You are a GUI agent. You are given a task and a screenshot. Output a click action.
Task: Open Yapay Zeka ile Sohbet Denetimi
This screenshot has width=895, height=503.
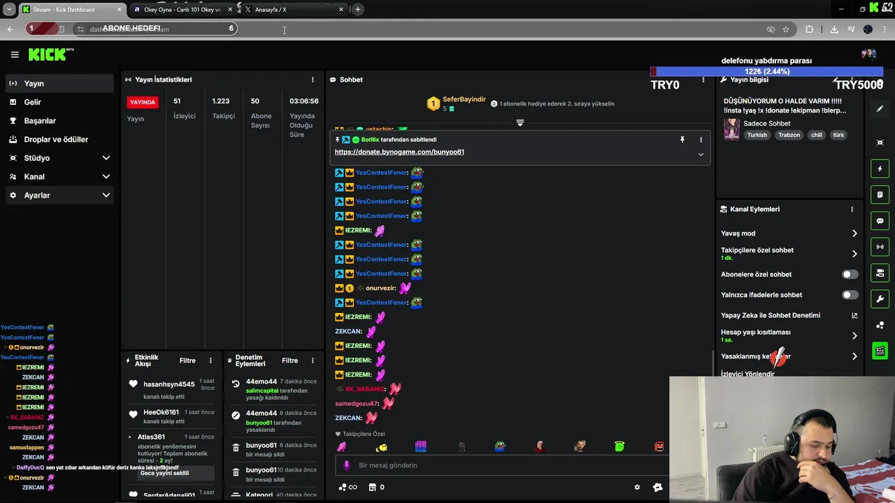click(x=789, y=315)
